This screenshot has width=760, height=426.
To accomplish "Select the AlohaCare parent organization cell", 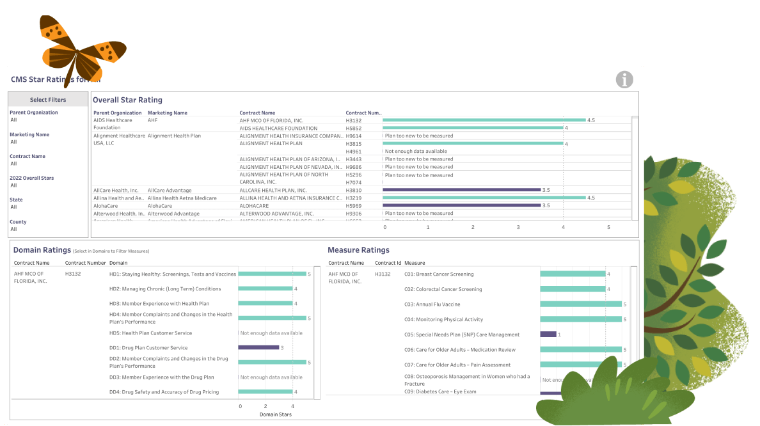I will tap(105, 206).
